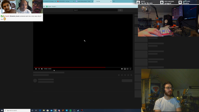Close the KRONAGODX YouTube tab

pos(74,1)
